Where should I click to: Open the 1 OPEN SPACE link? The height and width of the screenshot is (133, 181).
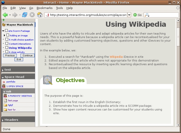click(x=15, y=86)
